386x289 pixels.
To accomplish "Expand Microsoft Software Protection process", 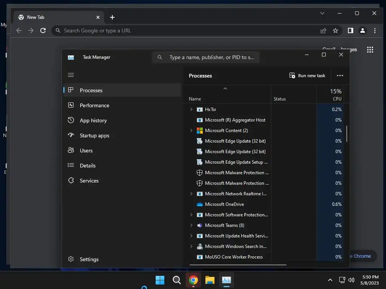I will 191,215.
